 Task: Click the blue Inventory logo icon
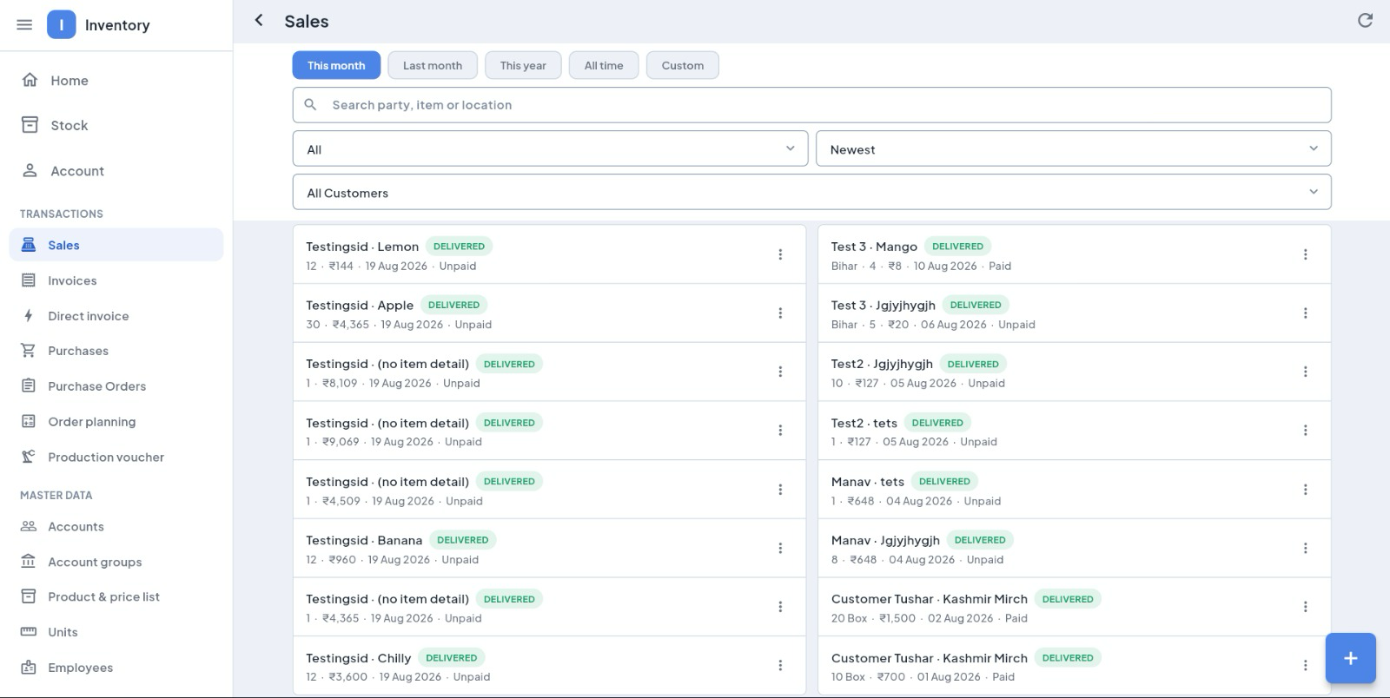coord(61,25)
